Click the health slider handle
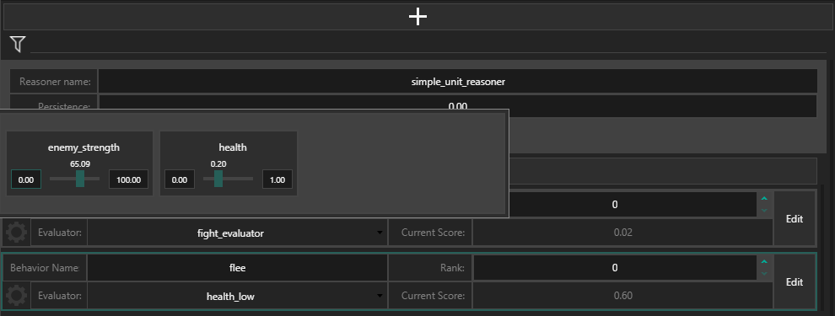 tap(218, 179)
